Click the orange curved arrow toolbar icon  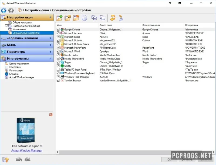[113, 18]
